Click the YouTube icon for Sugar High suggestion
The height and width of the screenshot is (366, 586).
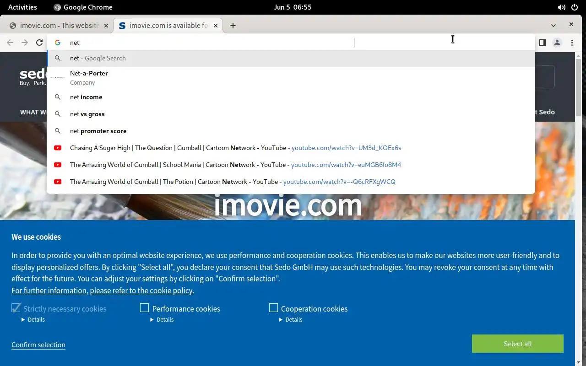[x=58, y=148]
